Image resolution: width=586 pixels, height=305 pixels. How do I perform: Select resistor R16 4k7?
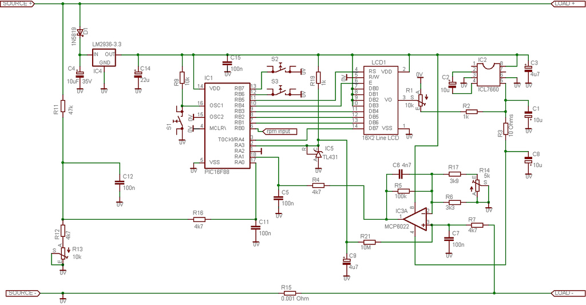click(x=199, y=219)
